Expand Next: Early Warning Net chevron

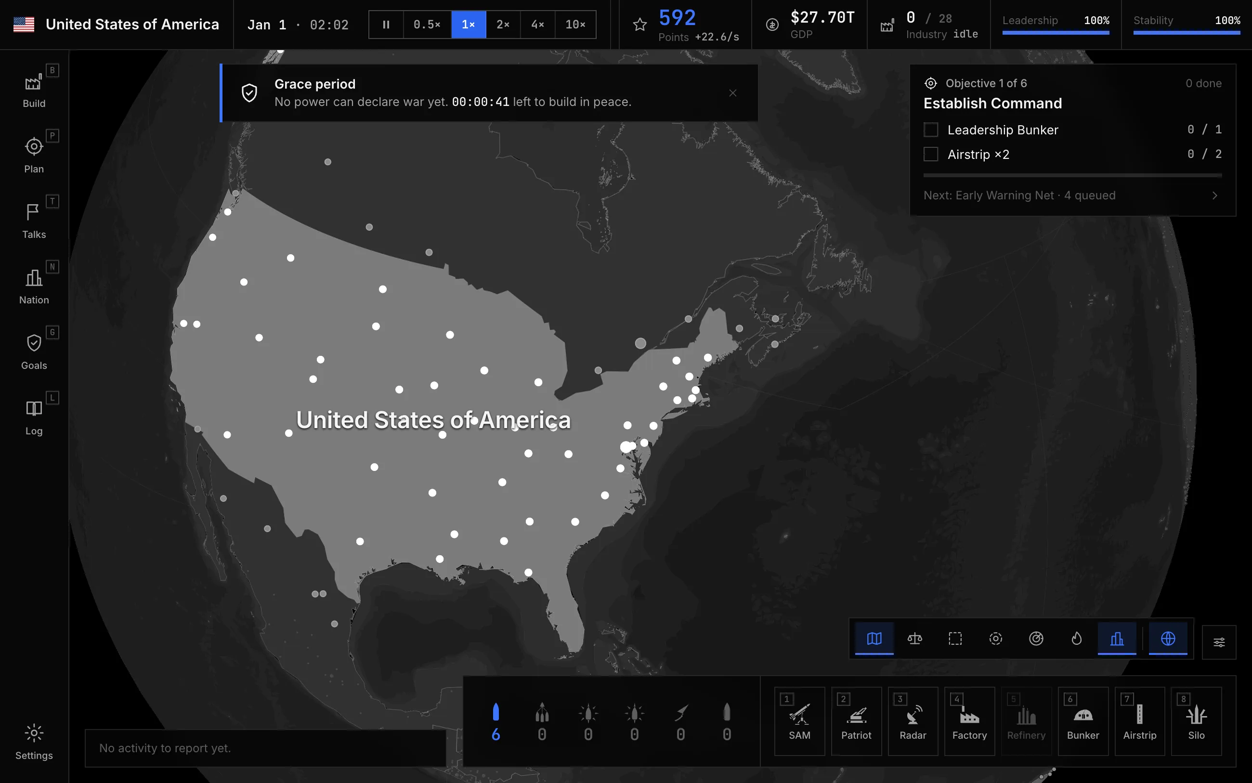point(1215,196)
